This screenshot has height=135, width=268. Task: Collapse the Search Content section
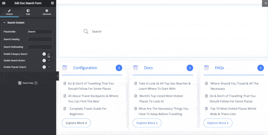point(5,23)
